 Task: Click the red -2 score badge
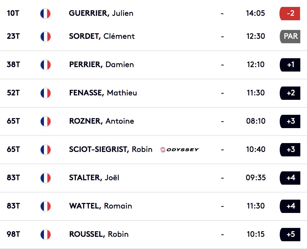pos(290,14)
